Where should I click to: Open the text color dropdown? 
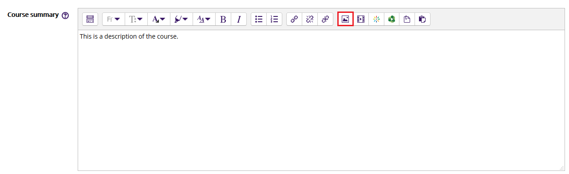(159, 19)
